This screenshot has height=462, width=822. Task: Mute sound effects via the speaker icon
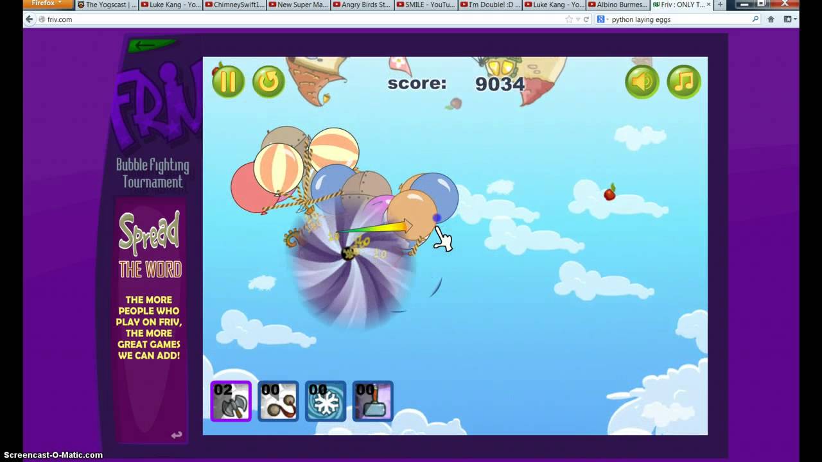coord(642,81)
